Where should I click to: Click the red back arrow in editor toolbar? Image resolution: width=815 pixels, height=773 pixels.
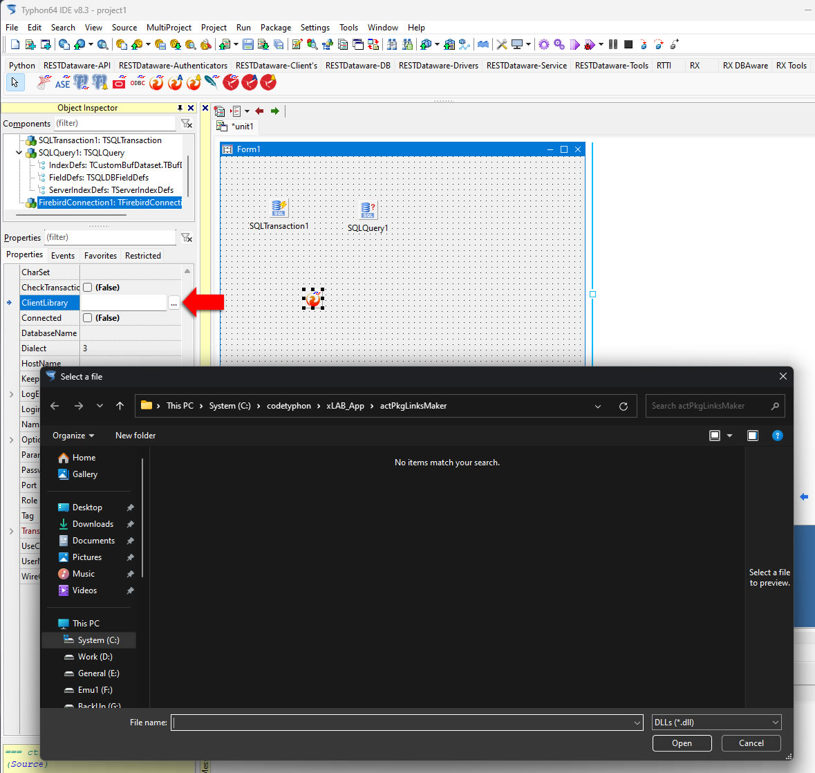point(260,111)
